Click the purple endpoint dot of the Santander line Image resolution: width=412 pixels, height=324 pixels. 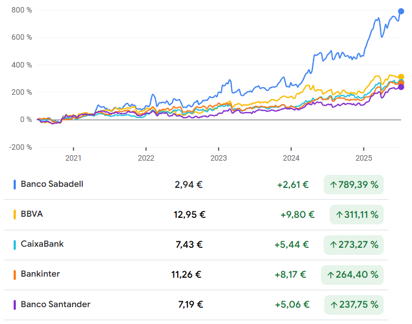point(401,87)
